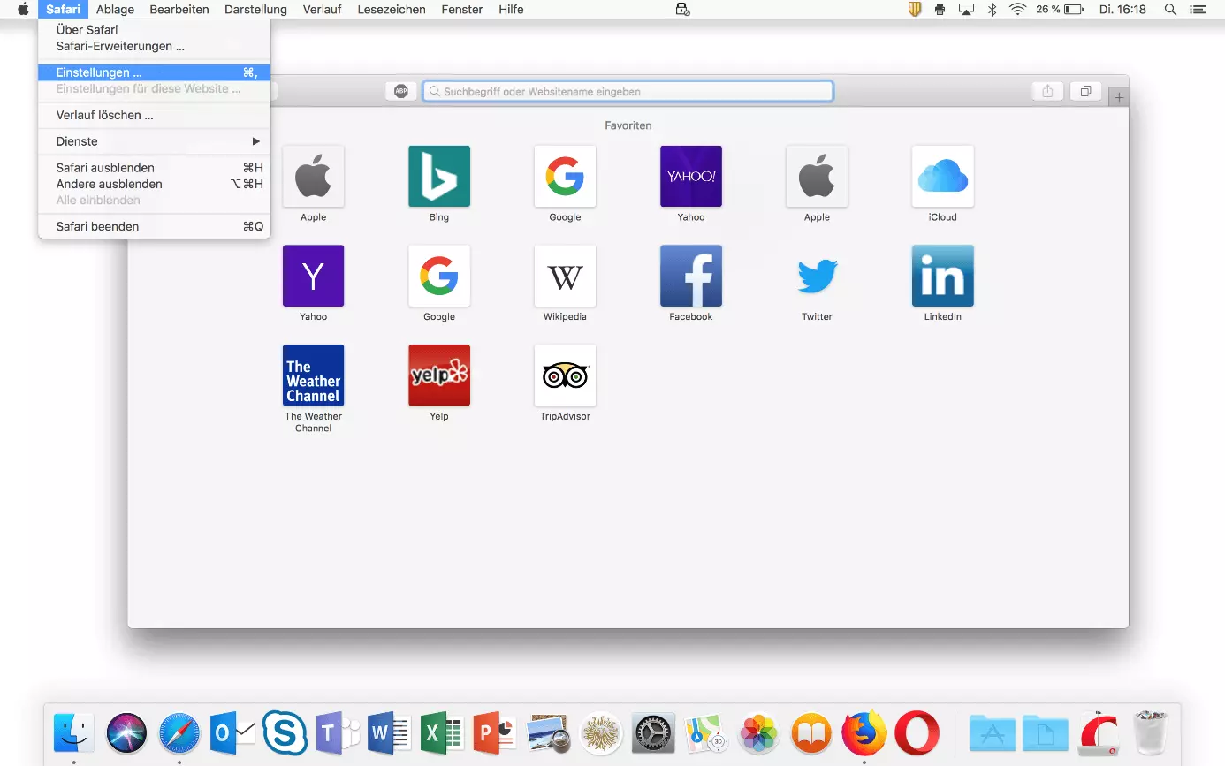Screen dimensions: 1225x766
Task: Open the Apple logo menu in menu bar
Action: point(23,10)
